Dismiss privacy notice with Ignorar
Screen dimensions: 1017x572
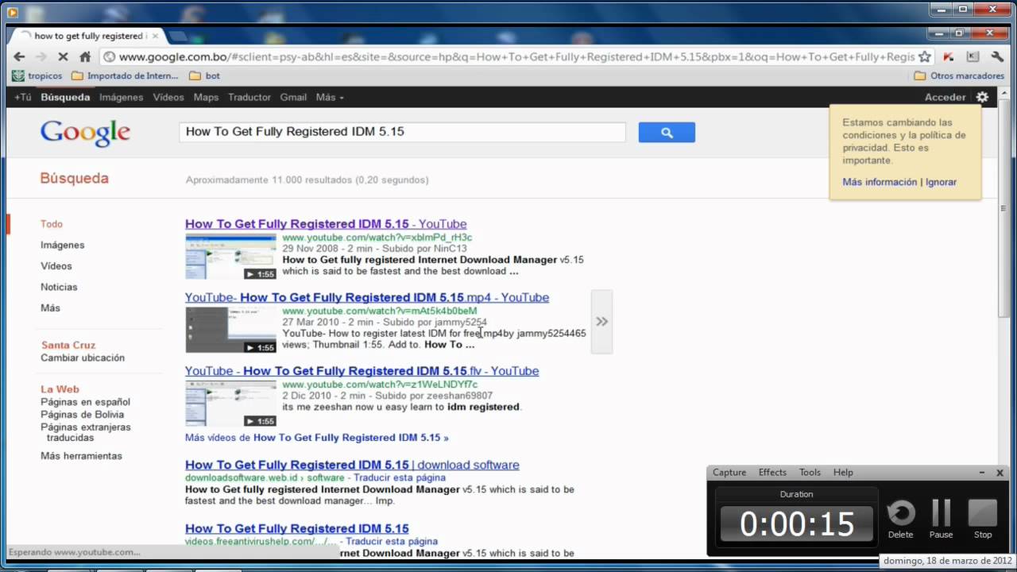pos(941,182)
